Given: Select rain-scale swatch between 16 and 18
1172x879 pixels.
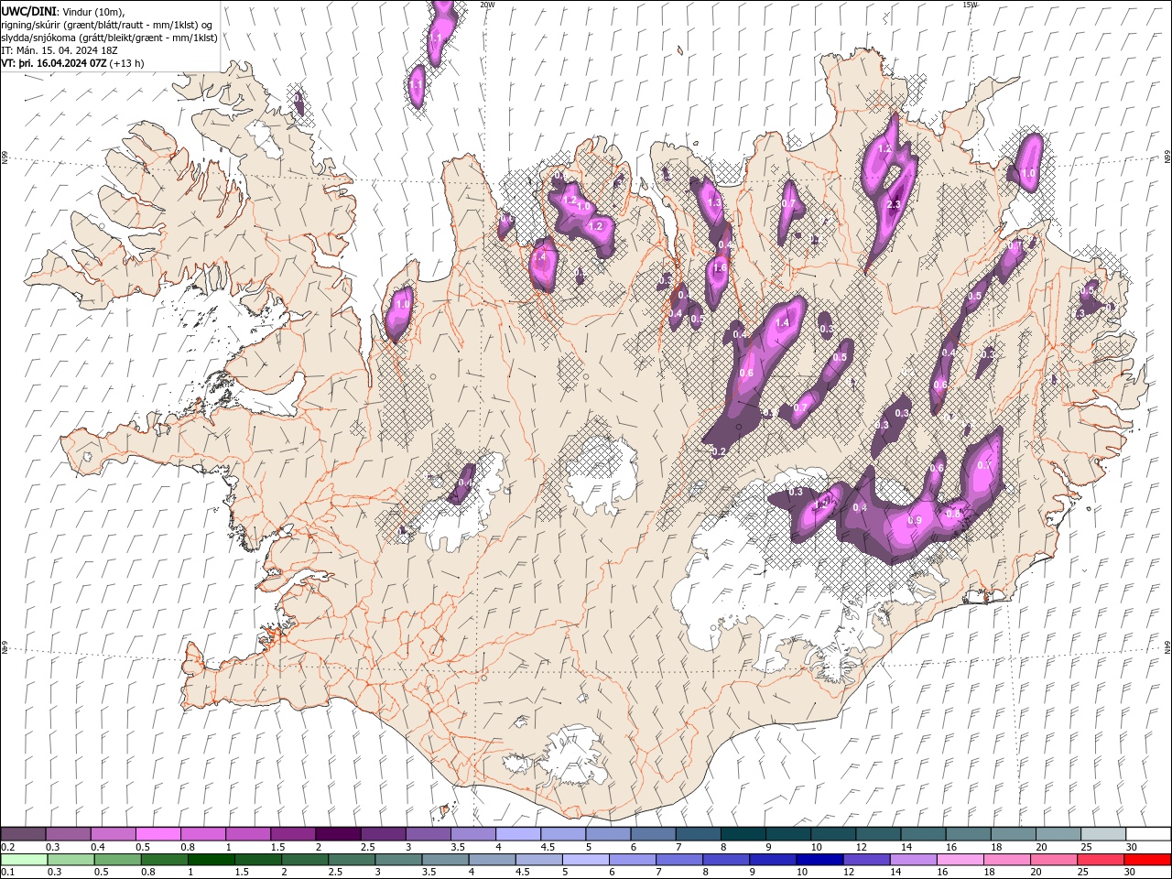Looking at the screenshot, I should (x=960, y=860).
